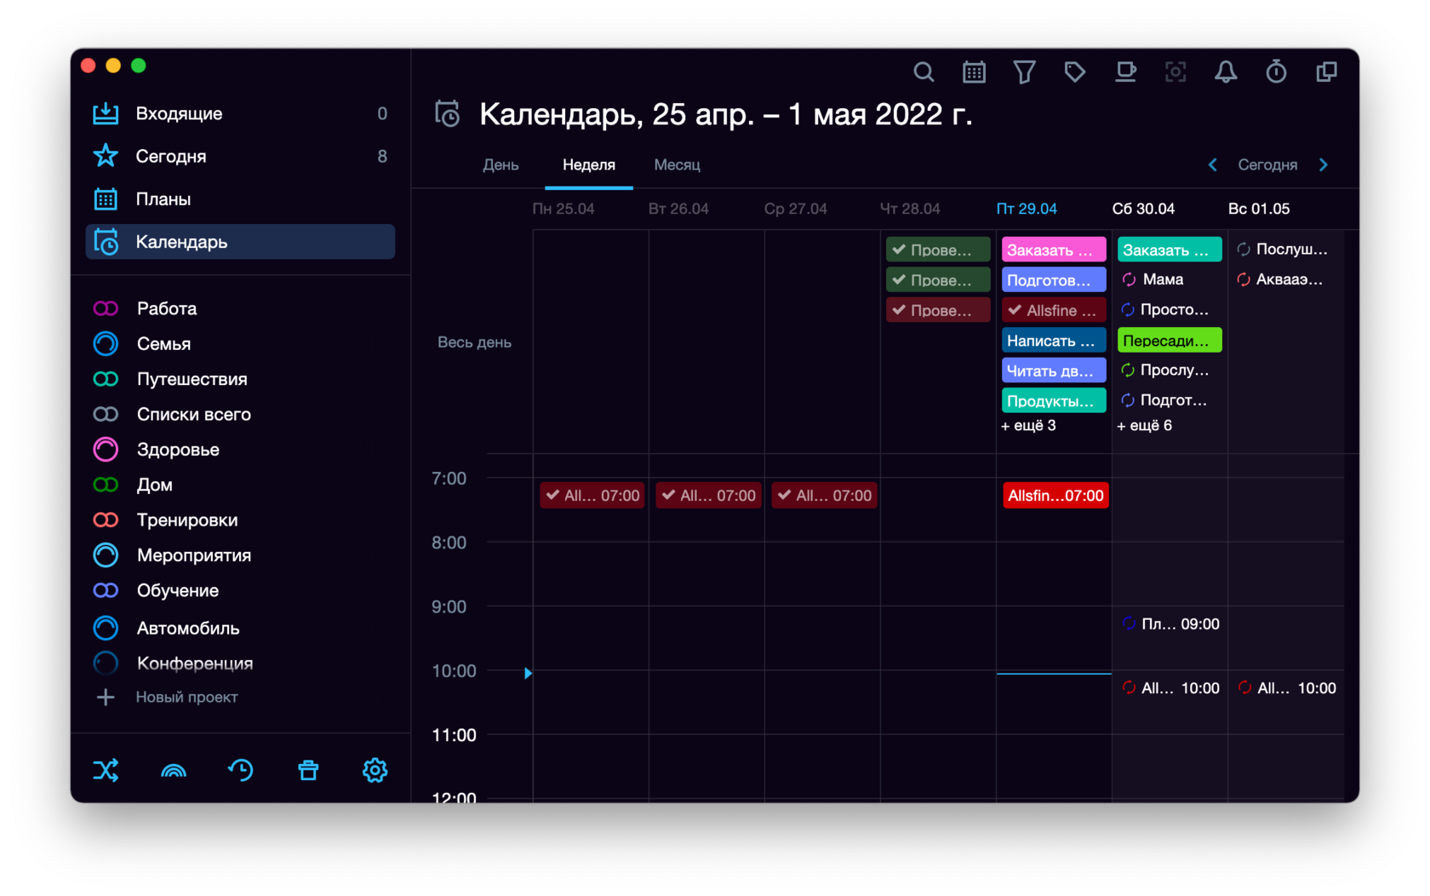
Task: Activate the focus mode icon
Action: 1175,72
